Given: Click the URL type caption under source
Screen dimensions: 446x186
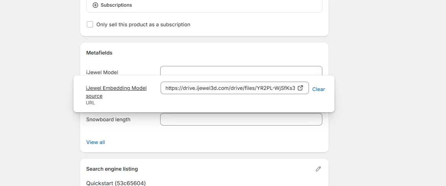Looking at the screenshot, I should 90,103.
